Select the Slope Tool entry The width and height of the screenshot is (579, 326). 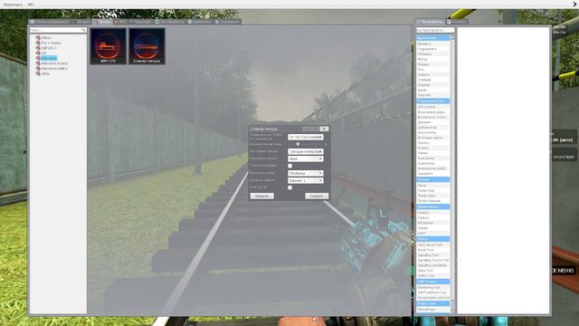click(x=432, y=271)
